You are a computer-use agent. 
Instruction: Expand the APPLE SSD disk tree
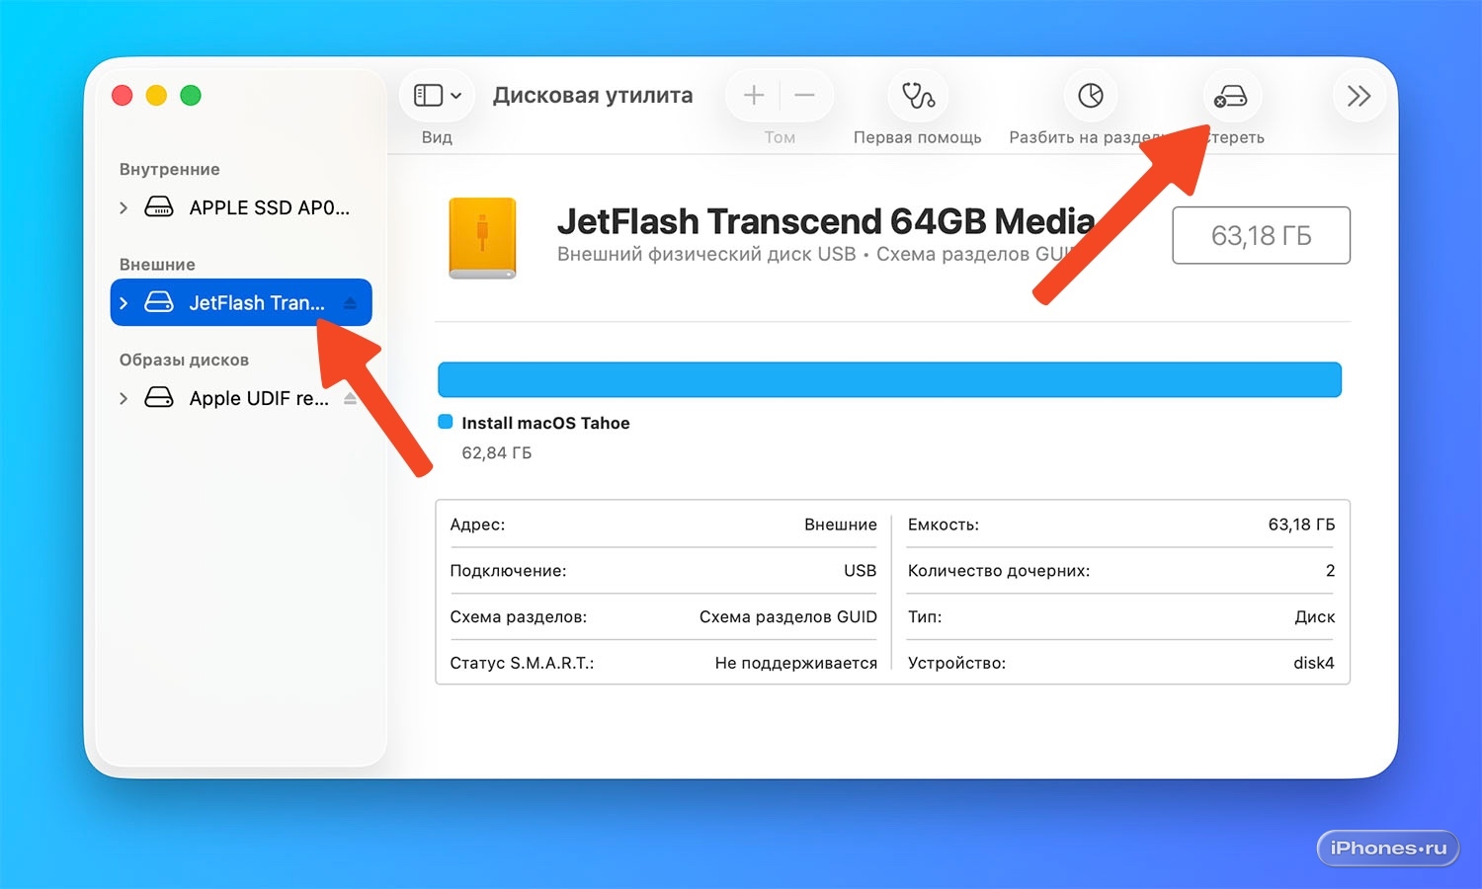pos(123,207)
